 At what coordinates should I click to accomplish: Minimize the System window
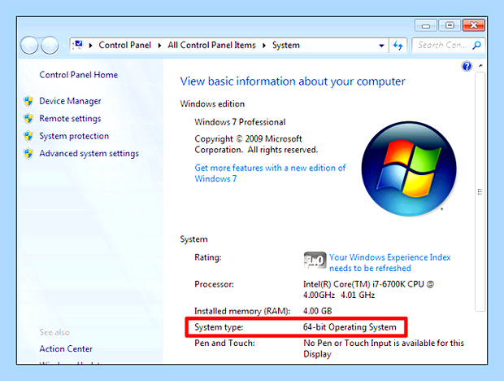tap(426, 25)
